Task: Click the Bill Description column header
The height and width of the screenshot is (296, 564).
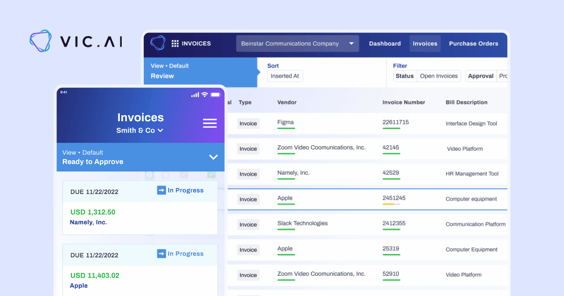Action: [467, 102]
